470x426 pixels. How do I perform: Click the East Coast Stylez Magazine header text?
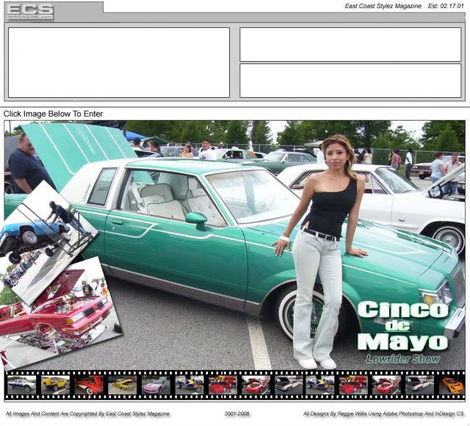pyautogui.click(x=383, y=7)
